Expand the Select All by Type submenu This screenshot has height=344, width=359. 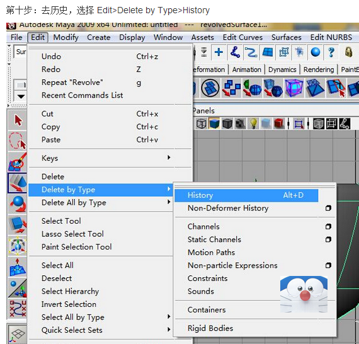pos(169,316)
